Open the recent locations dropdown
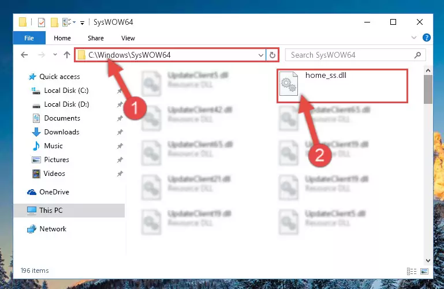This screenshot has height=289, width=444. pyautogui.click(x=55, y=55)
